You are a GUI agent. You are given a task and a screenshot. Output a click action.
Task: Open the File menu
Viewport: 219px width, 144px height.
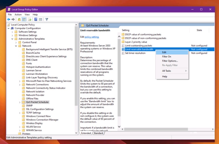tap(10, 15)
